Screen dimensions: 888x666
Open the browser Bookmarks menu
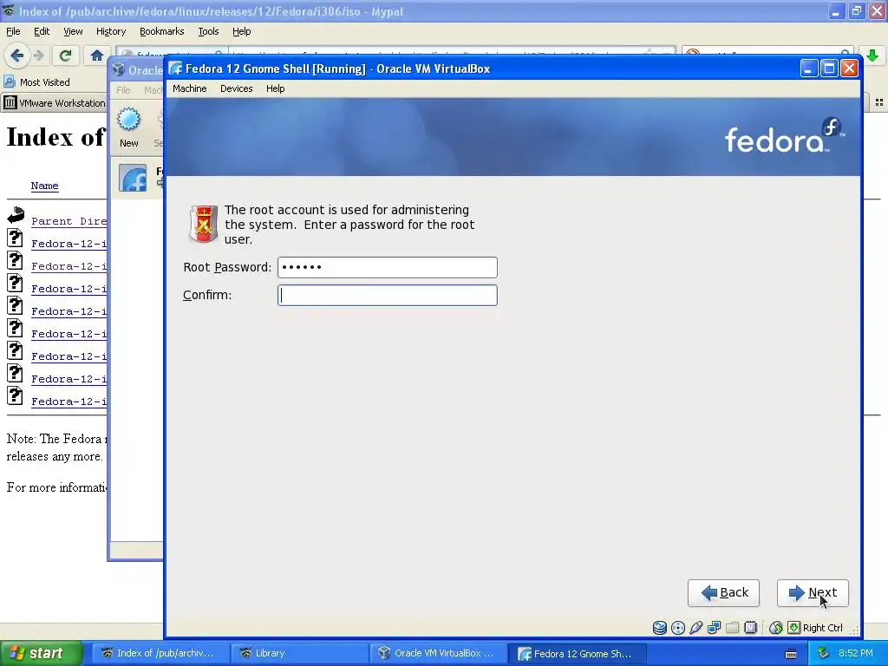(x=162, y=31)
